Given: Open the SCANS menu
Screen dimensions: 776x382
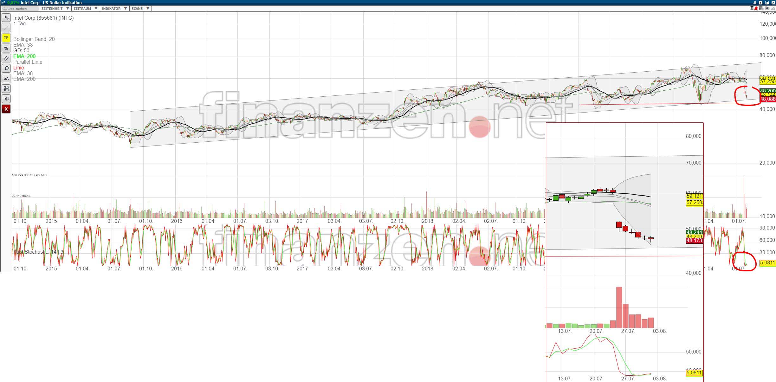Looking at the screenshot, I should [140, 9].
